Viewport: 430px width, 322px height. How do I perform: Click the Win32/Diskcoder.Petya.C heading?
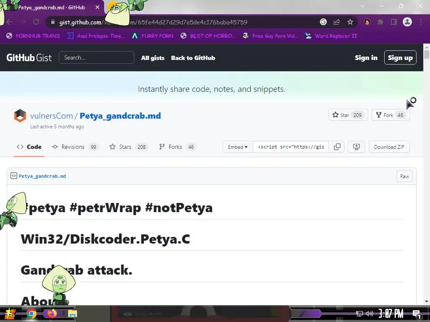tap(105, 239)
